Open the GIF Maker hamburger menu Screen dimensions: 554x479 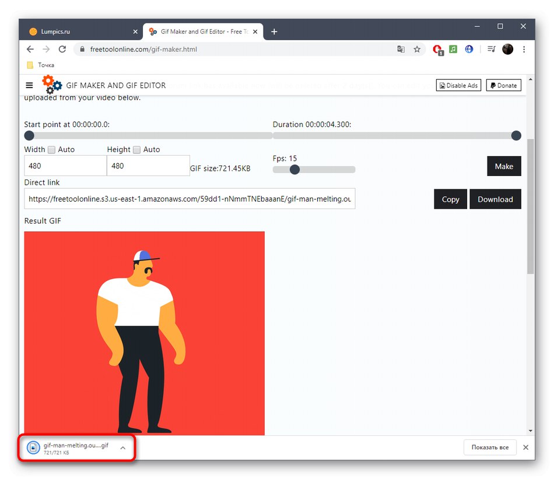click(x=29, y=84)
